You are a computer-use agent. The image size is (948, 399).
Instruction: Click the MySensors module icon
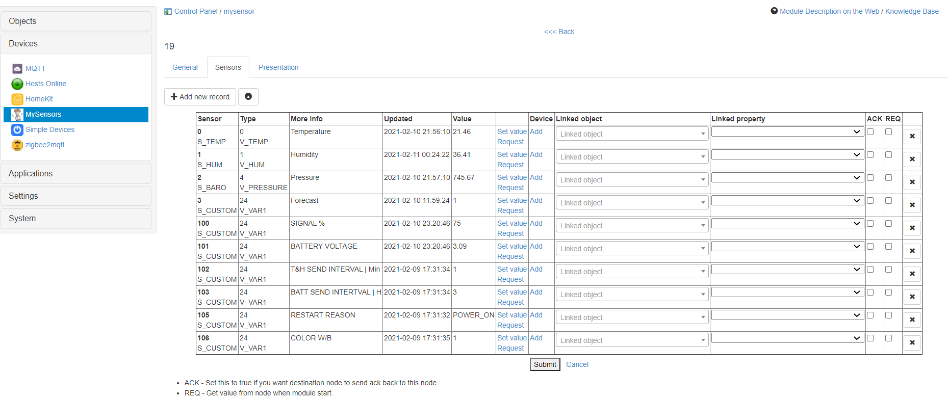17,114
